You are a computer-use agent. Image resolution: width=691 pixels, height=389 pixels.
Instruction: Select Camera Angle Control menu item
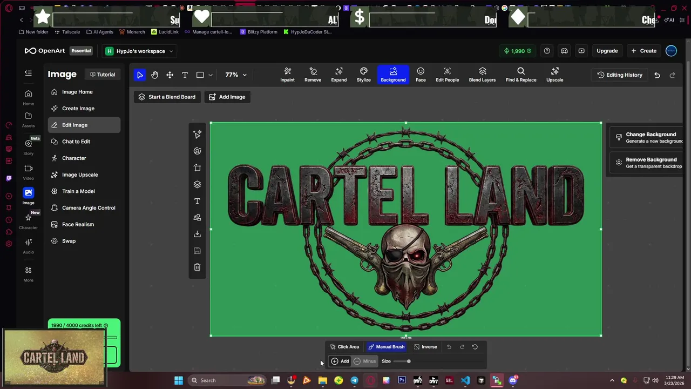pyautogui.click(x=84, y=208)
